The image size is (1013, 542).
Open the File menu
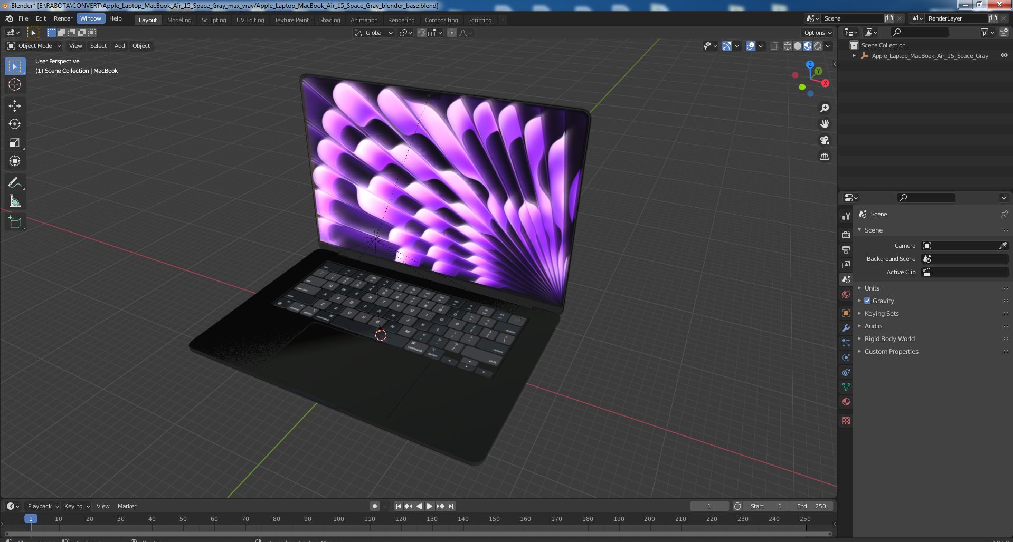point(23,18)
